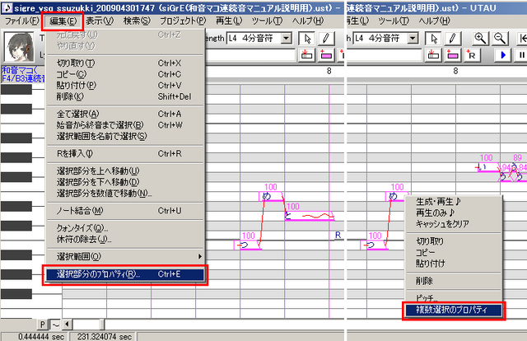Click the insert rest R icon
Viewport: 527px width, 341px height.
(x=472, y=55)
